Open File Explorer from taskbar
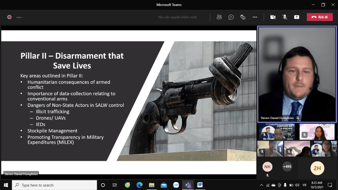 click(151, 185)
